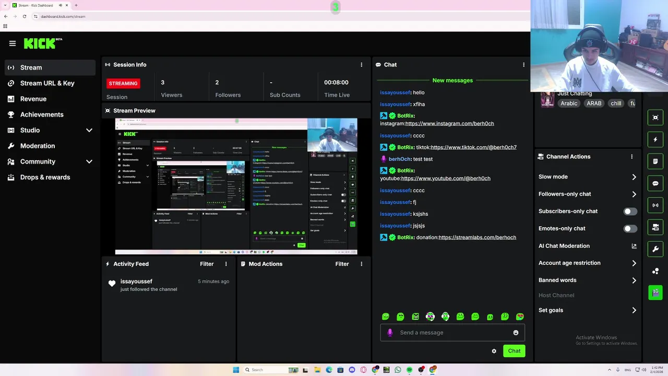
Task: Open Followers-only chat settings
Action: point(588,194)
